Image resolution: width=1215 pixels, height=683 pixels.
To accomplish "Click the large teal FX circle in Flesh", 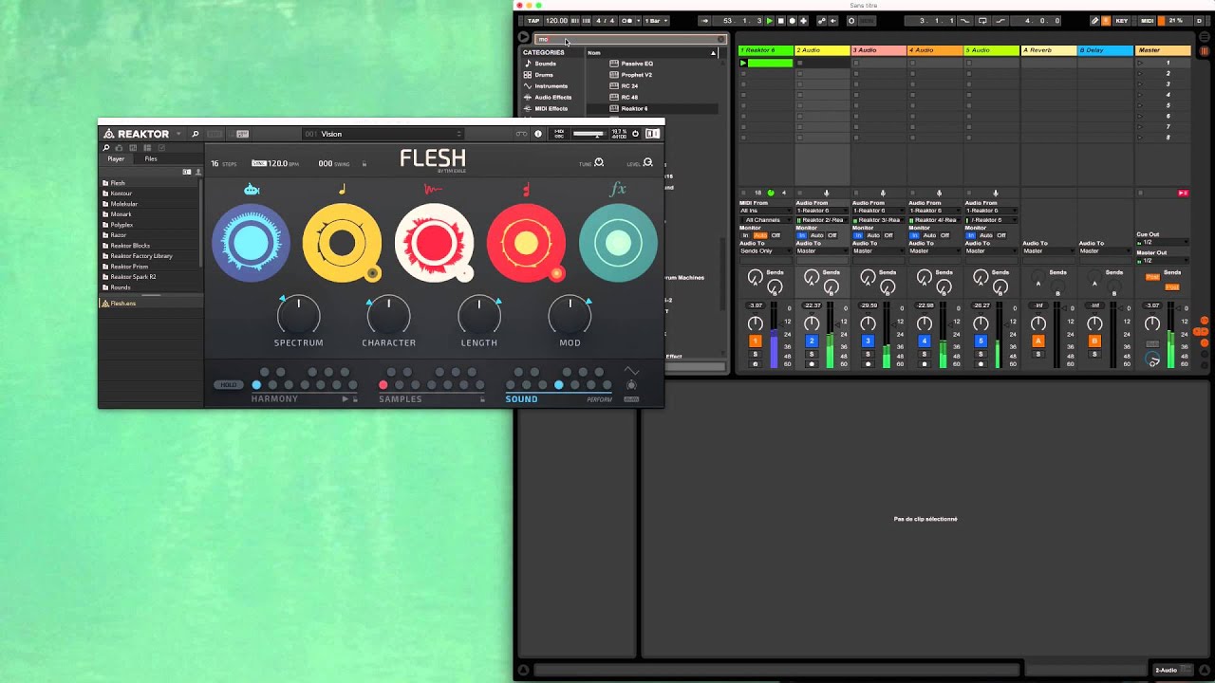I will click(618, 243).
